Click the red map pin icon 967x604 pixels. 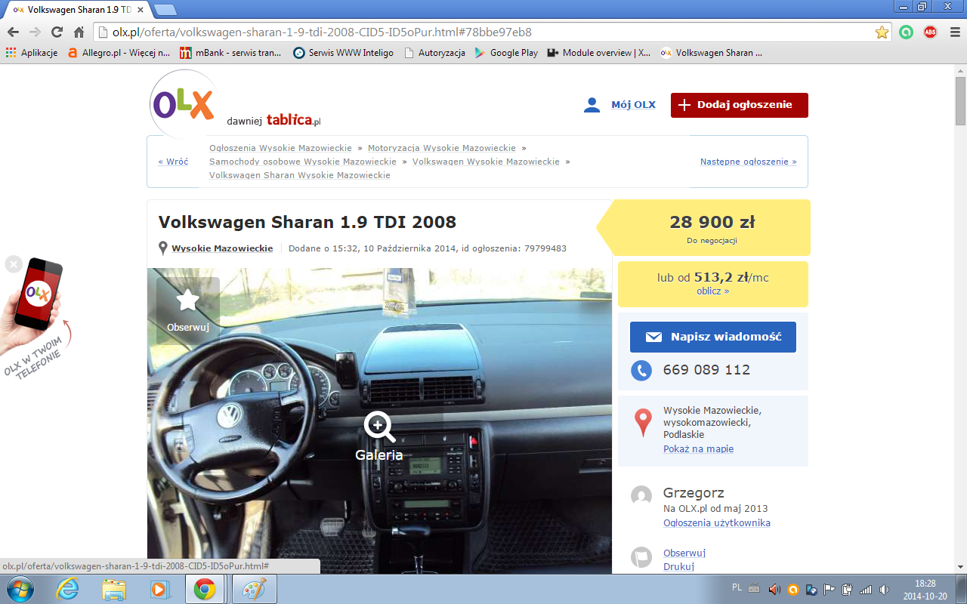642,423
